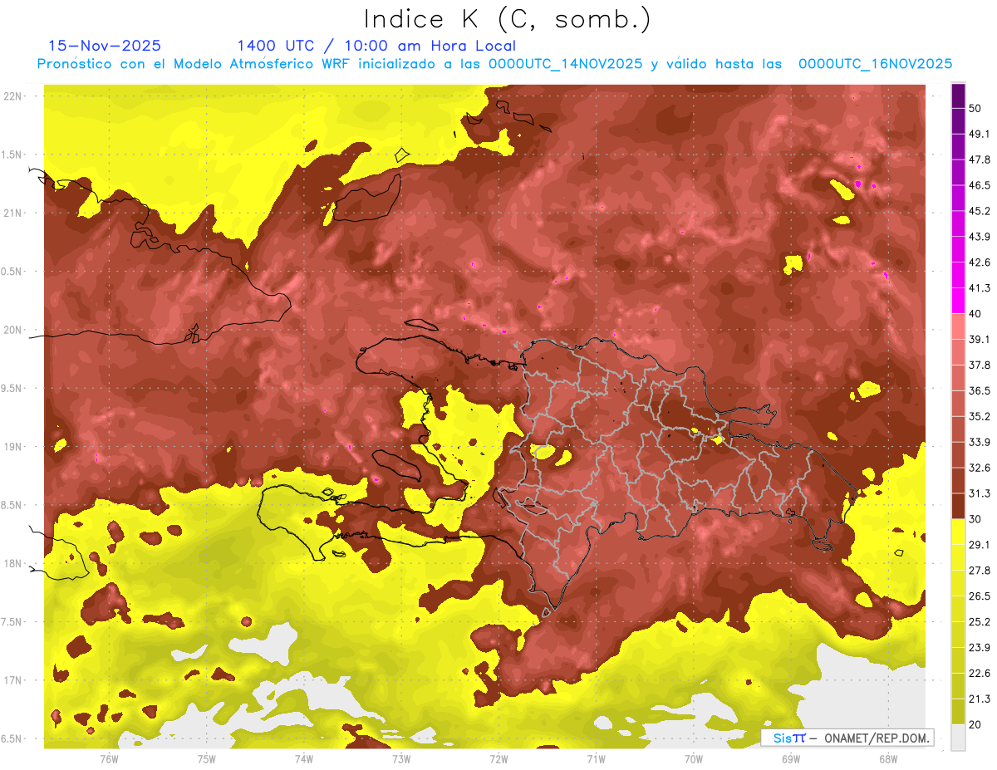Select the date text "15-Nov-2025"

[105, 46]
